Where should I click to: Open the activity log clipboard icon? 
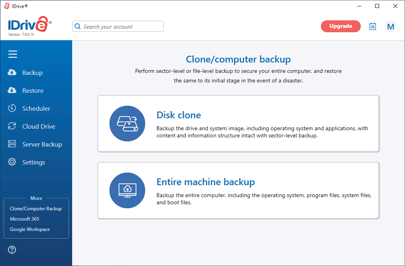tap(372, 26)
